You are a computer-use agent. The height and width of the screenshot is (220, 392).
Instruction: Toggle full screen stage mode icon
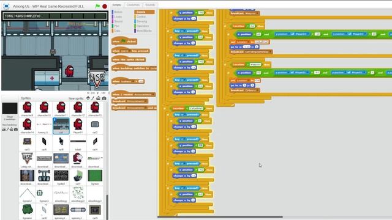(x=6, y=6)
